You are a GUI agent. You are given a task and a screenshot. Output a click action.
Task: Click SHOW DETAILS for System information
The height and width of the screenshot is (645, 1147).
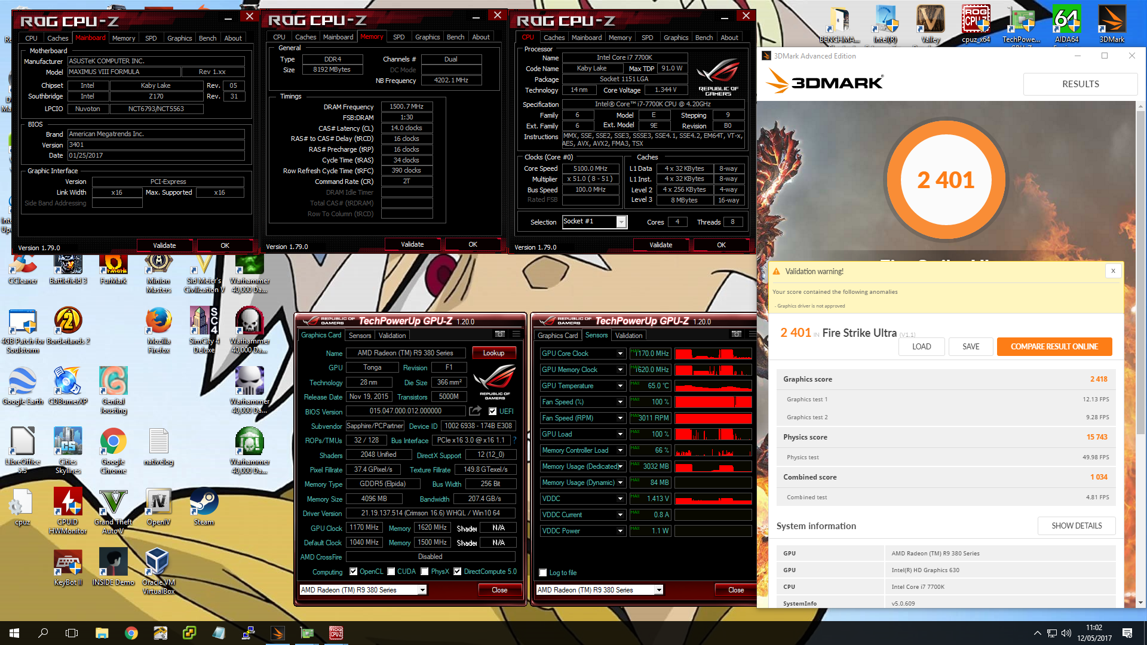point(1077,526)
